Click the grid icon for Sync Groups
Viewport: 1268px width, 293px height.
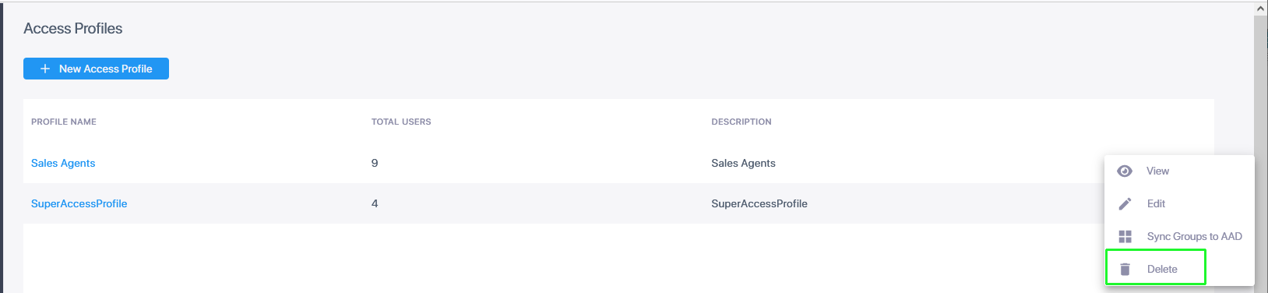click(x=1125, y=236)
